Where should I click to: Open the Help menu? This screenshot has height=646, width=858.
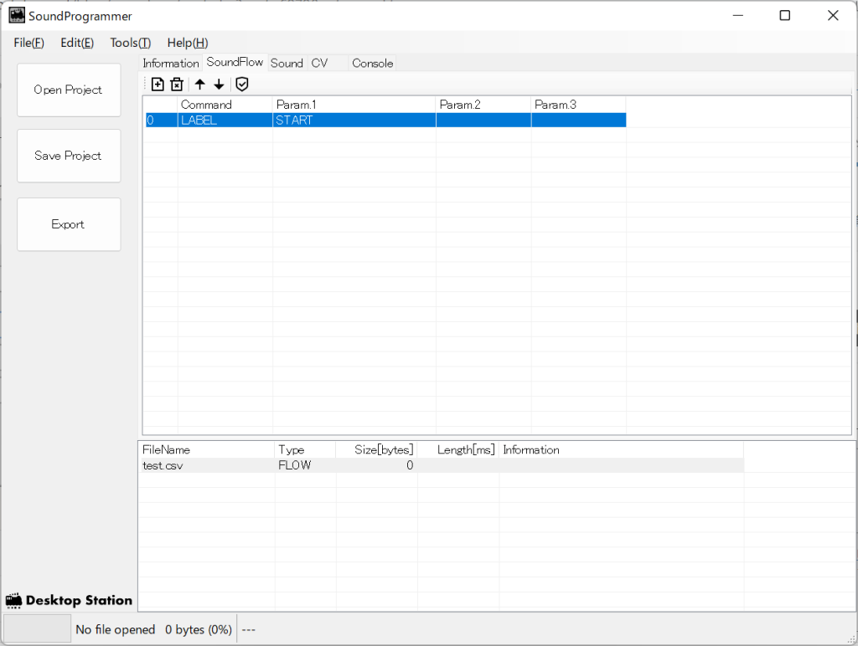pyautogui.click(x=188, y=43)
